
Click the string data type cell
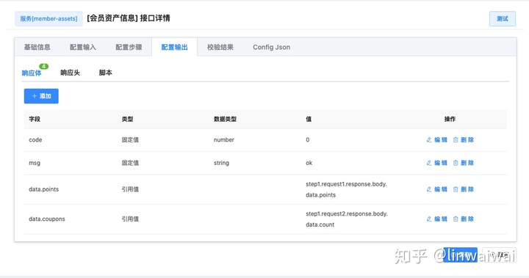221,163
